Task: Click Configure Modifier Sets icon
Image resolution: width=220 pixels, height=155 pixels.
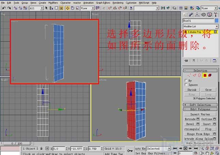Action: click(x=215, y=61)
